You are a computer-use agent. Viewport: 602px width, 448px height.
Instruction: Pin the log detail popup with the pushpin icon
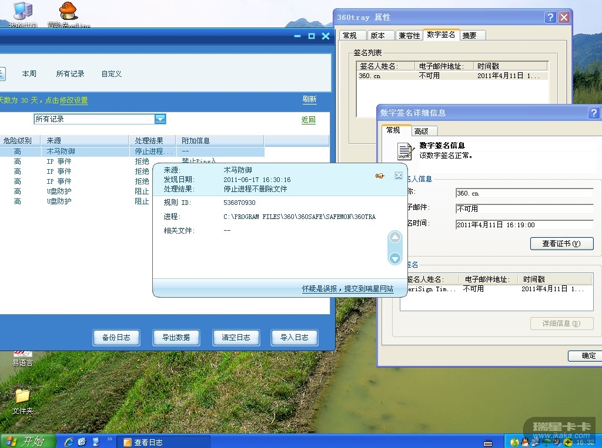[380, 176]
